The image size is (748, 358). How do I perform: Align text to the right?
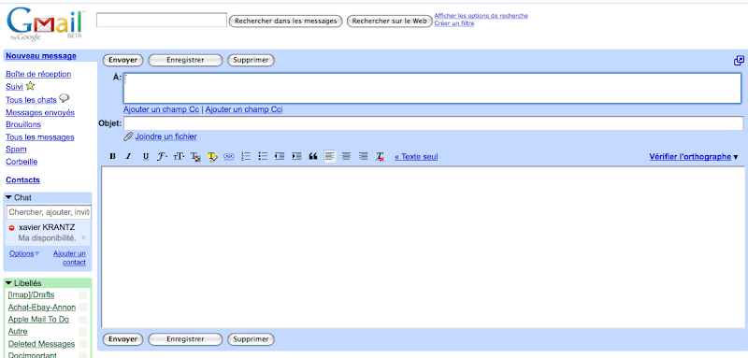click(x=364, y=156)
